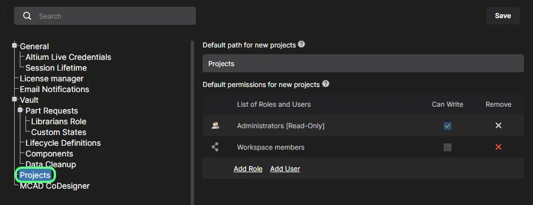Click the Administrators role group icon
Viewport: 533px width, 205px height.
point(215,125)
